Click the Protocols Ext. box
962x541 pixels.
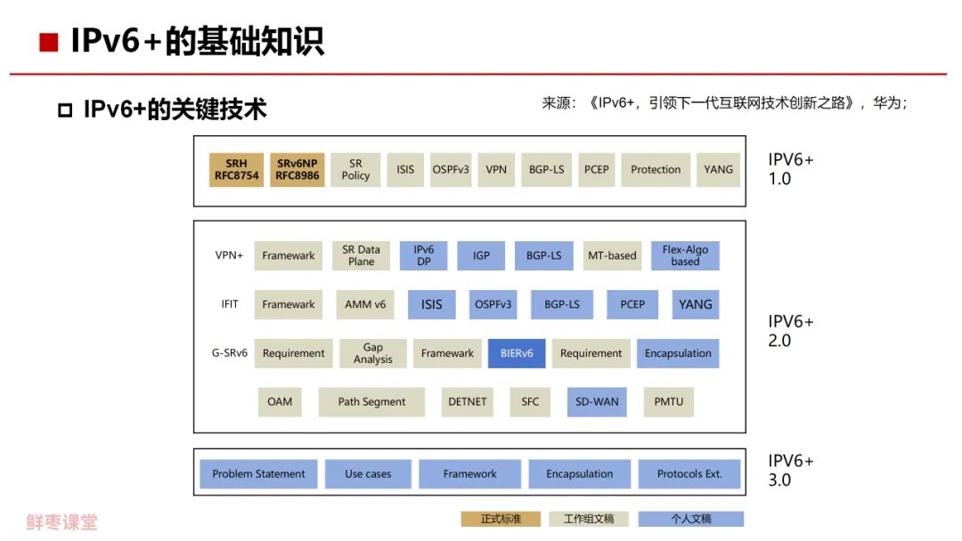(689, 473)
